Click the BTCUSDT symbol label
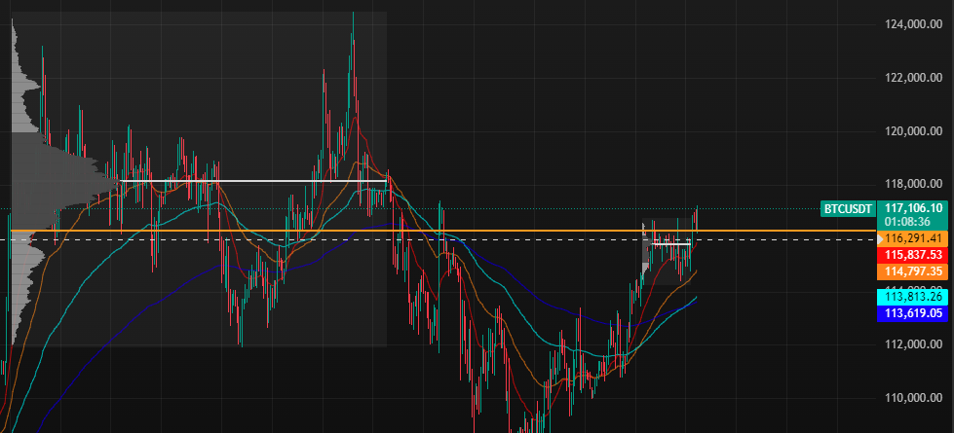 point(849,209)
